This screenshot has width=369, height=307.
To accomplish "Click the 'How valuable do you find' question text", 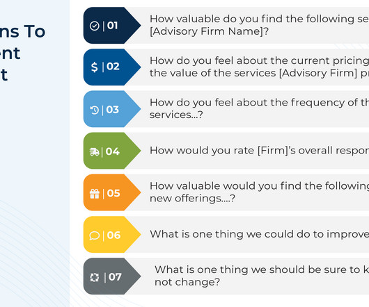I will click(x=259, y=25).
